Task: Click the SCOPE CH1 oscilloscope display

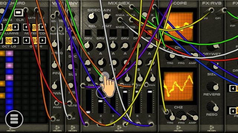Action: (178, 27)
